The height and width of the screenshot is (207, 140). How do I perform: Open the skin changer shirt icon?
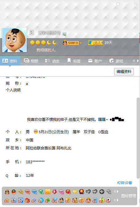(x=118, y=4)
